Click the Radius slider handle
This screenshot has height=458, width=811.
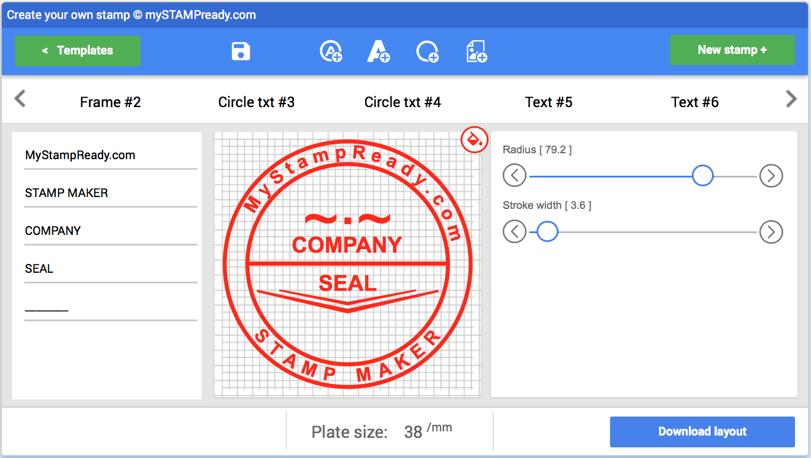point(703,176)
